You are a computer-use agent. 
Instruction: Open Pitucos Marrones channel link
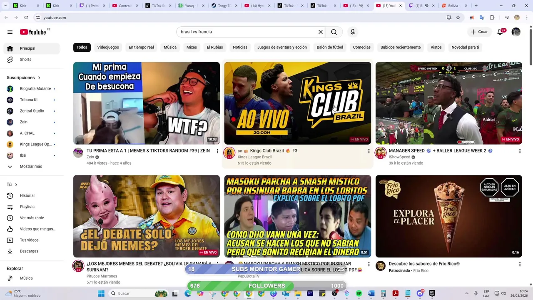pyautogui.click(x=102, y=276)
